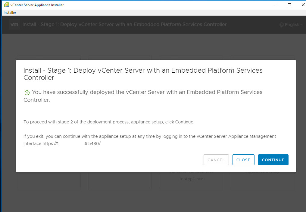The width and height of the screenshot is (306, 212).
Task: Close the installer window with X
Action: [x=302, y=5]
